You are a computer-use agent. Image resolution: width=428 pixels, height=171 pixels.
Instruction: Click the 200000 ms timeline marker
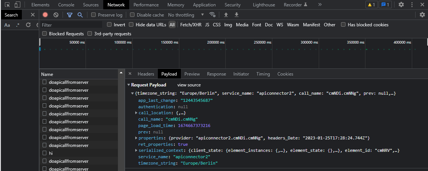[216, 42]
